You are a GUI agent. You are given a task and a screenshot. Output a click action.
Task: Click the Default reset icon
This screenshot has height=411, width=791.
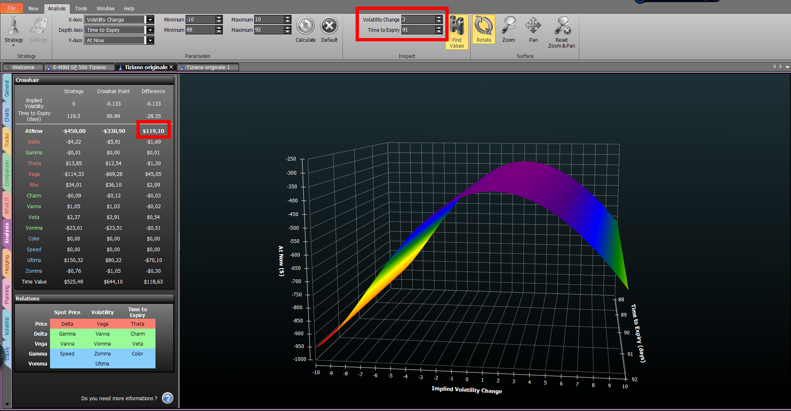(x=329, y=26)
